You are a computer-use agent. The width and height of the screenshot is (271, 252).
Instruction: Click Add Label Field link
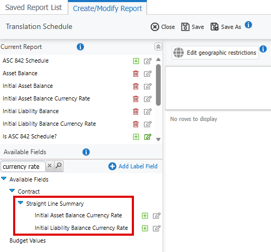133,166
